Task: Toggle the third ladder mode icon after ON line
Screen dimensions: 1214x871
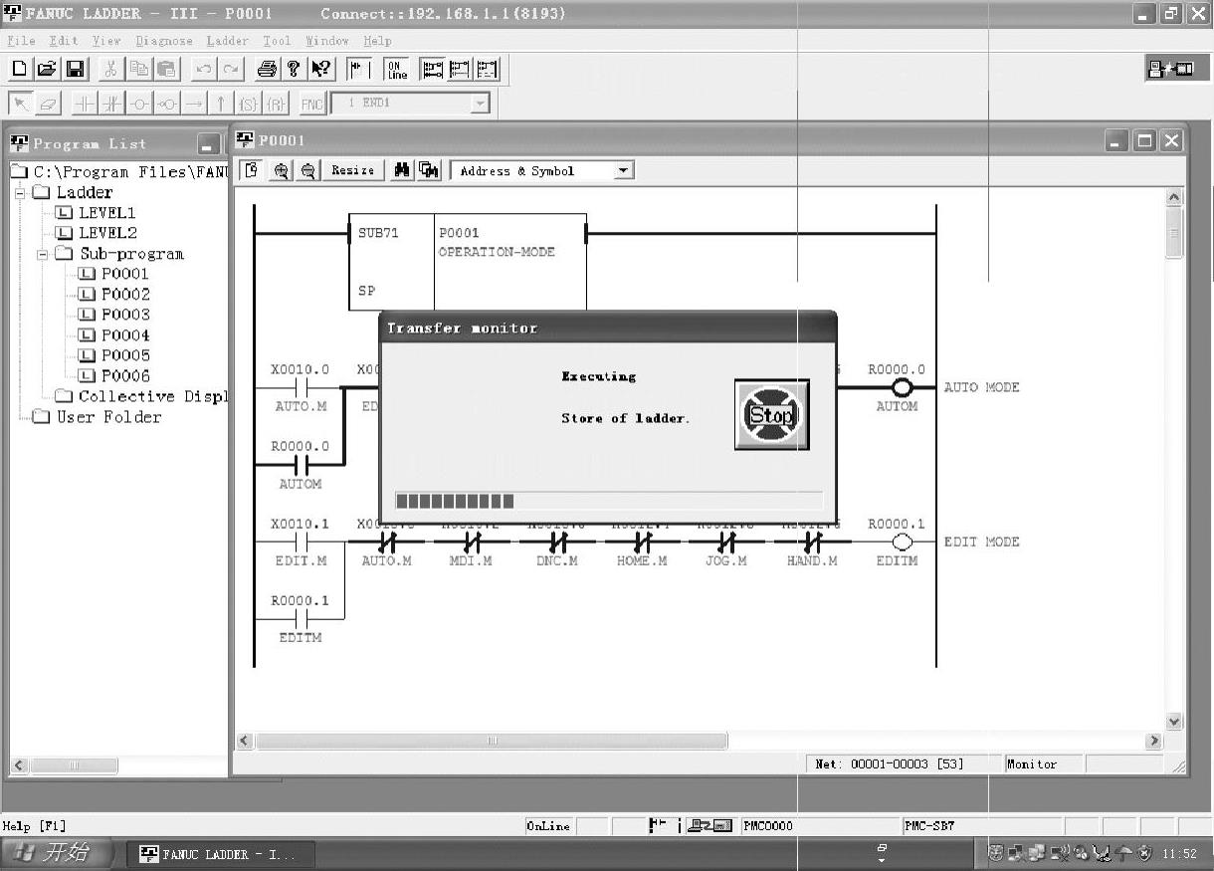Action: (487, 69)
